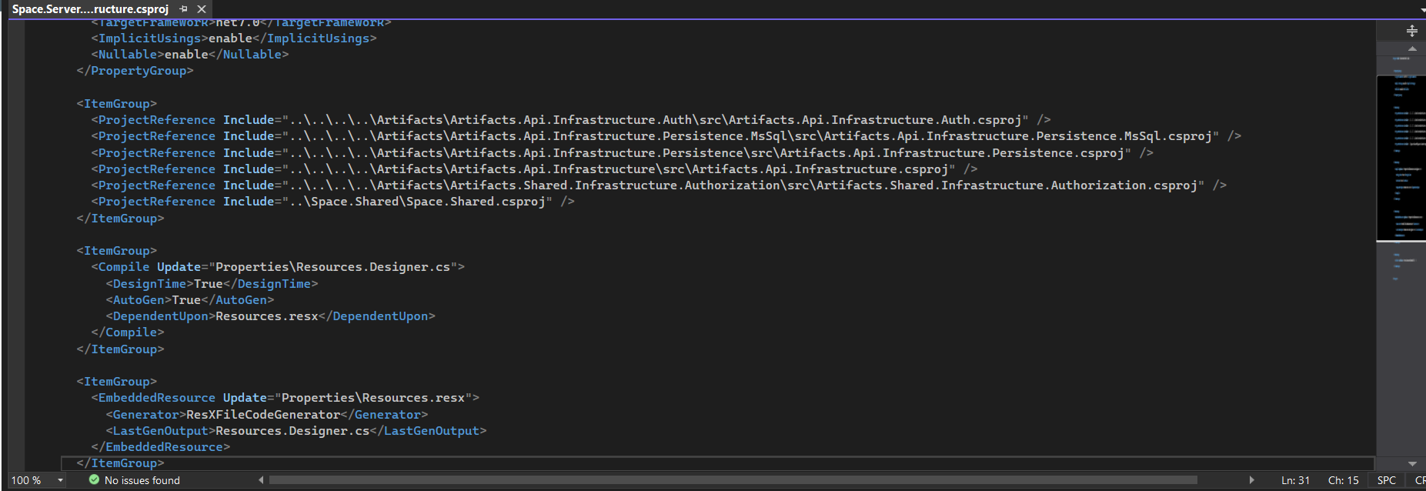Click the Shared.Infrastructure.Authorization.csproj reference line
Image resolution: width=1426 pixels, height=491 pixels.
[x=659, y=185]
